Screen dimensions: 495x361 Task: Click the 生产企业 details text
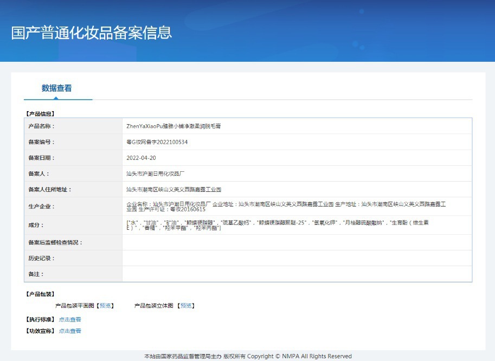(x=286, y=207)
